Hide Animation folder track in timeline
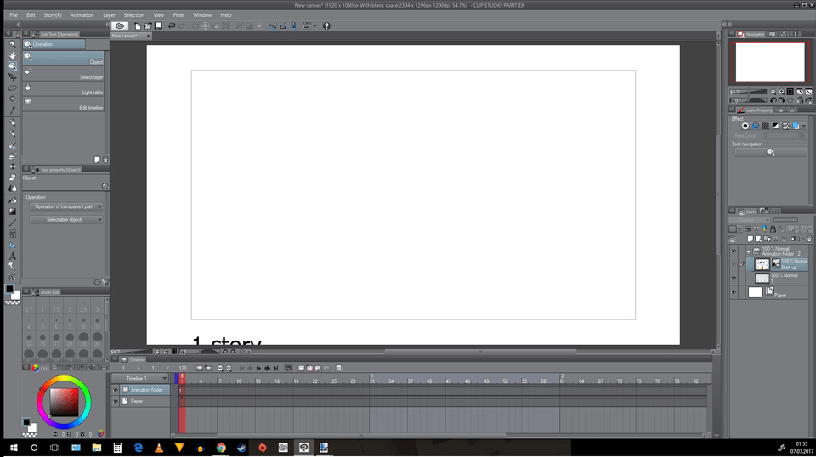The height and width of the screenshot is (457, 816). [x=116, y=390]
